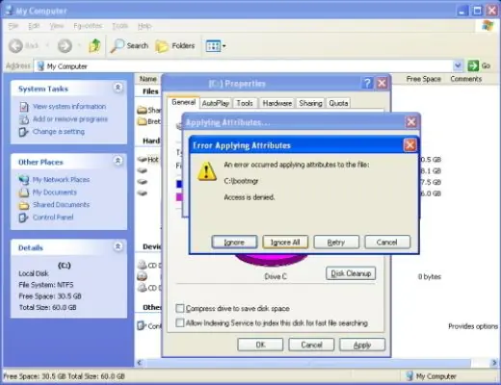This screenshot has height=385, width=501.
Task: Enable Compress drive to save disk space
Action: pos(180,308)
